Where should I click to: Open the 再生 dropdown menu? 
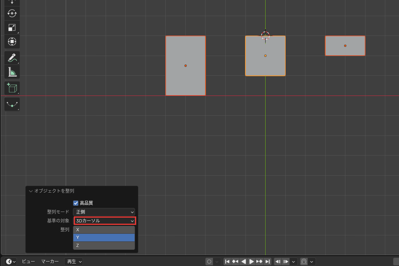point(74,262)
